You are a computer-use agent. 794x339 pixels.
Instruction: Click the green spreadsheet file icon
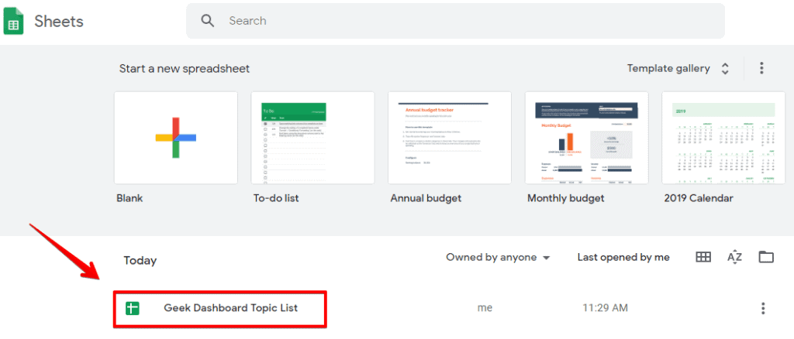click(x=133, y=308)
